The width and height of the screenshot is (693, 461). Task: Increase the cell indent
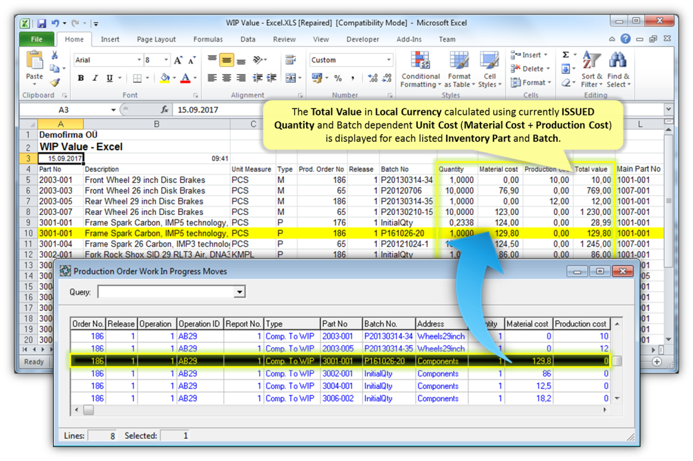click(x=271, y=78)
